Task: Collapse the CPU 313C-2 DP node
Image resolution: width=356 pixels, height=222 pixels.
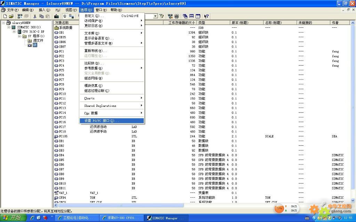Action: [x=14, y=32]
